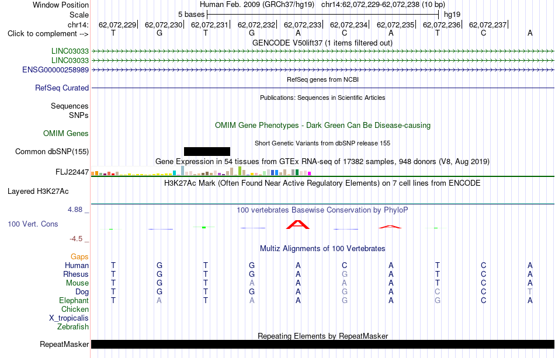Click the hg19 label beside the scale bar

[x=452, y=15]
